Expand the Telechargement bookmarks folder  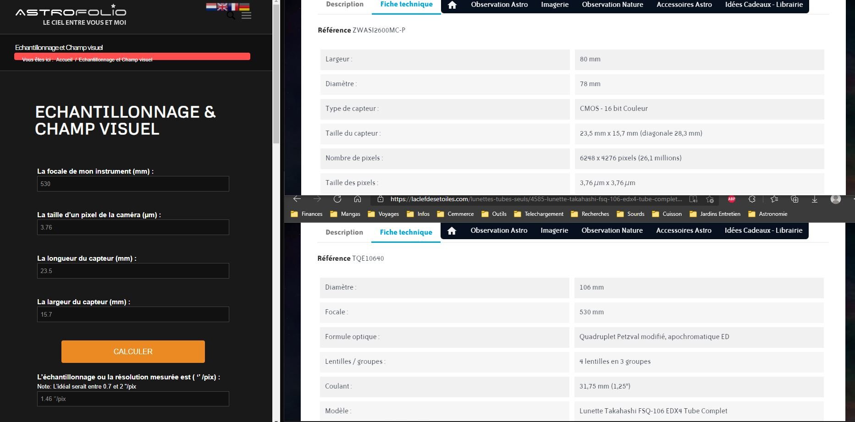[539, 214]
